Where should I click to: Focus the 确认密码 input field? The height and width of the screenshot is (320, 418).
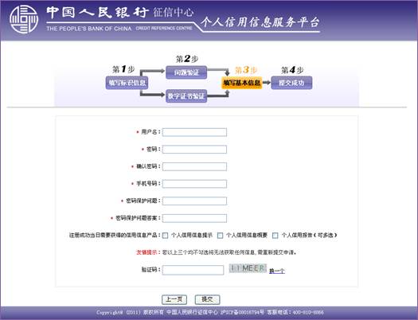[x=194, y=166]
